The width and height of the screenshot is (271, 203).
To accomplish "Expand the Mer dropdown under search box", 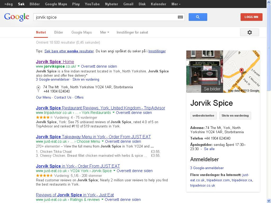I will click(x=105, y=32).
